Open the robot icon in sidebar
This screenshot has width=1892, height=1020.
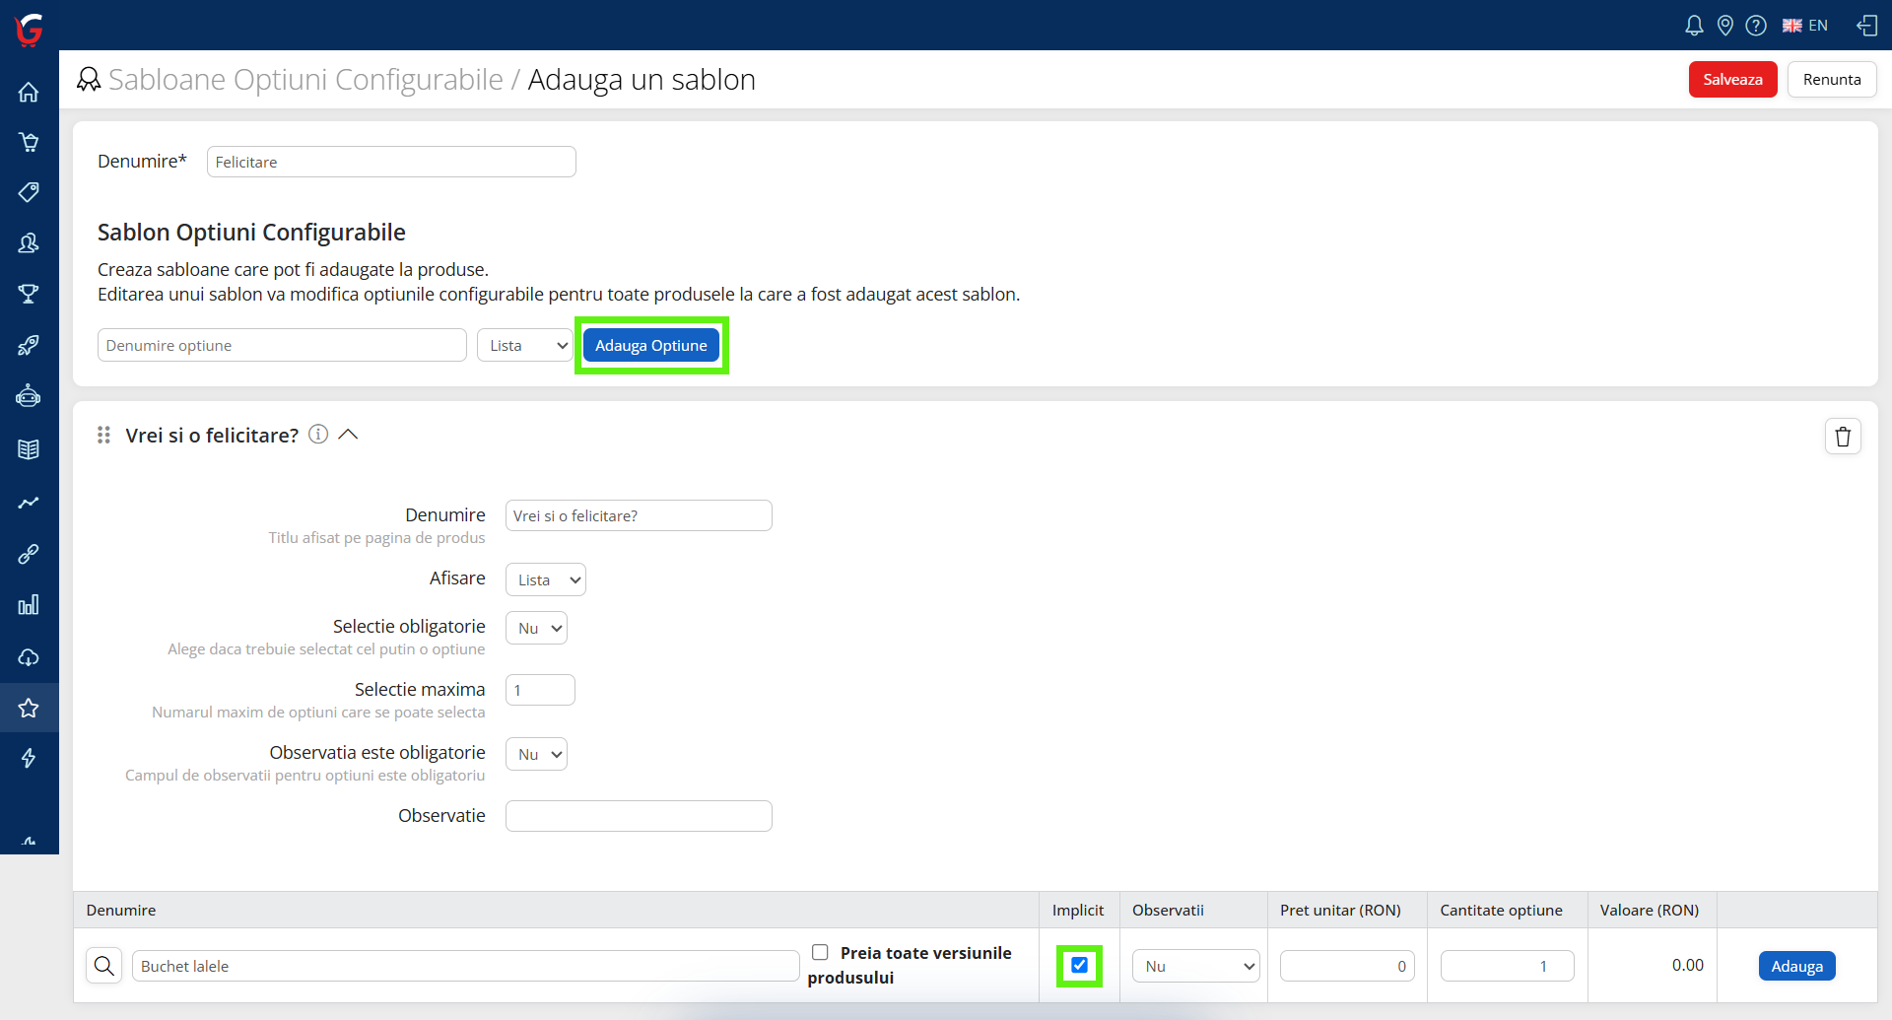[x=29, y=396]
